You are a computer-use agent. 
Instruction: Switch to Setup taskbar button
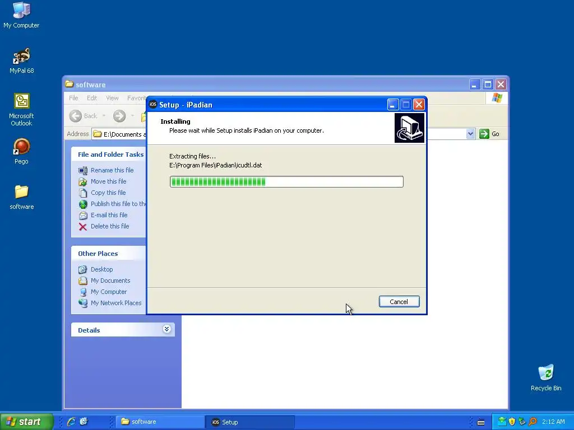coord(250,422)
